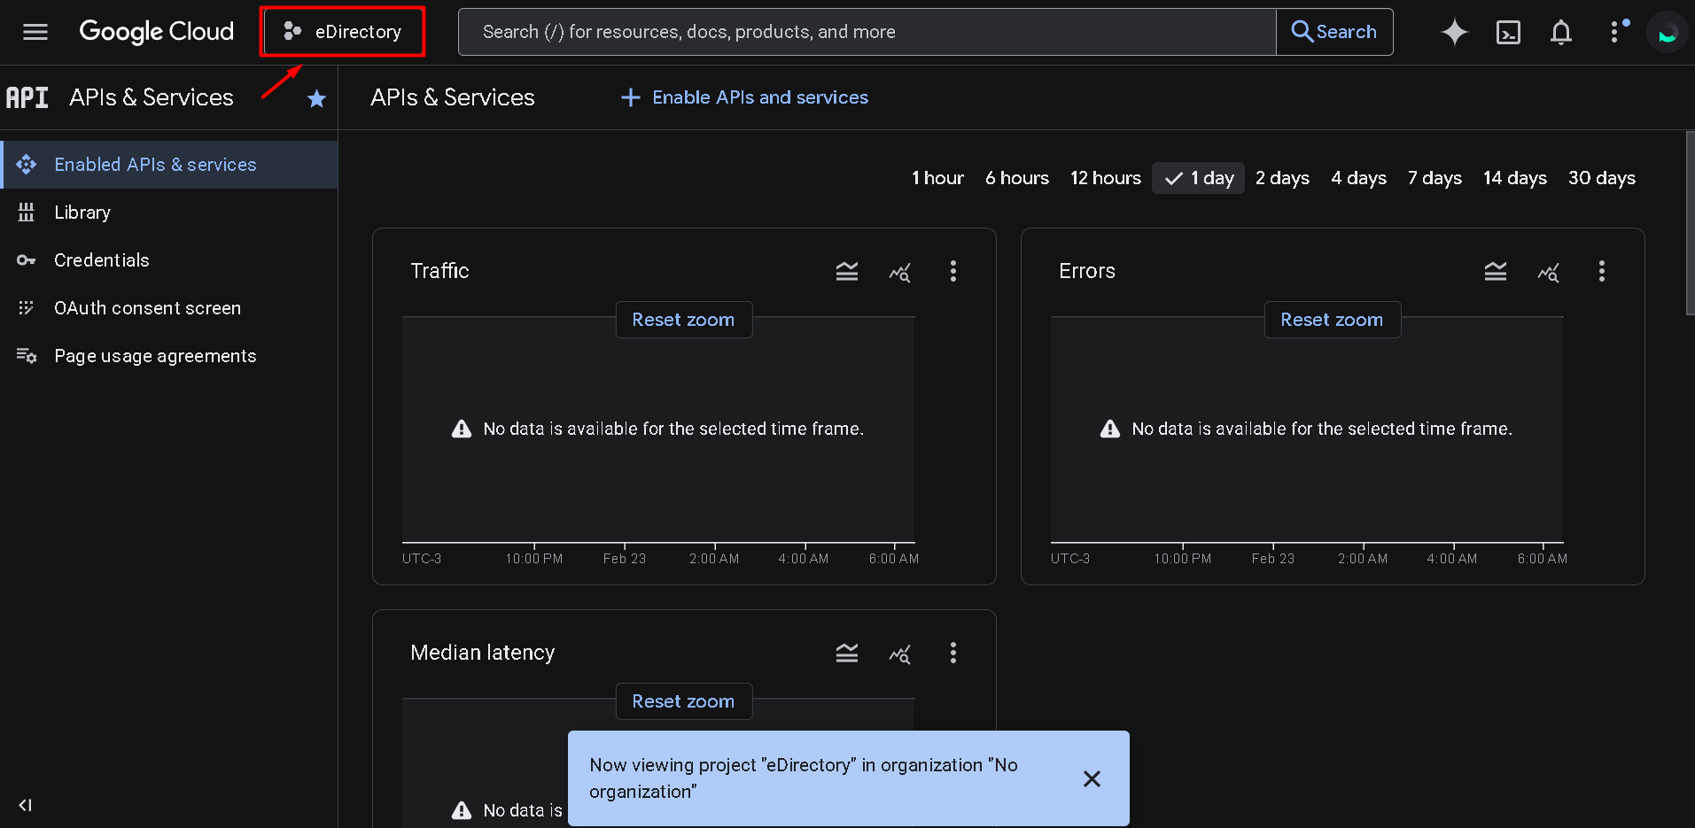
Task: Open more options for Traffic chart
Action: pos(952,271)
